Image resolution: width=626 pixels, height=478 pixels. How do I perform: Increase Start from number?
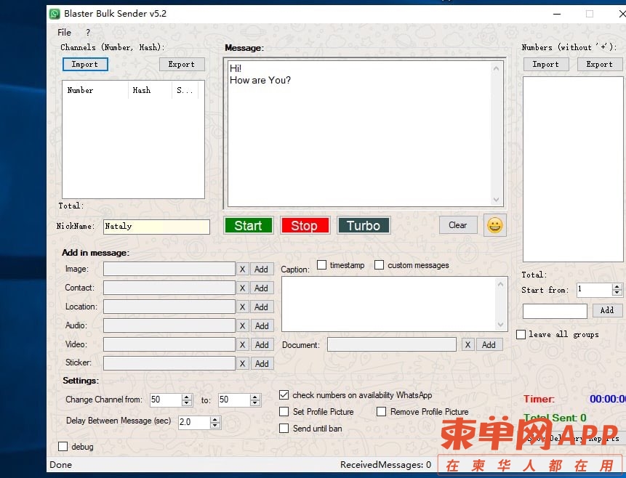click(x=617, y=287)
